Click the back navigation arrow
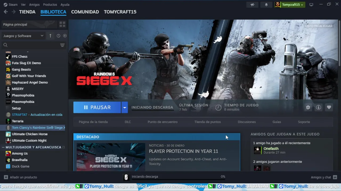 [x=6, y=12]
